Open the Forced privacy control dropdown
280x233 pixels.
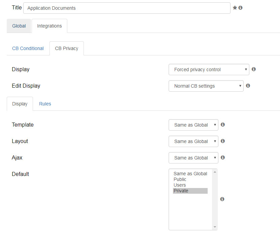pos(209,69)
